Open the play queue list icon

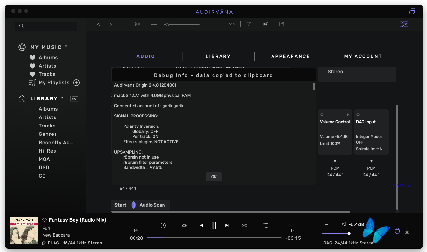tap(265, 225)
